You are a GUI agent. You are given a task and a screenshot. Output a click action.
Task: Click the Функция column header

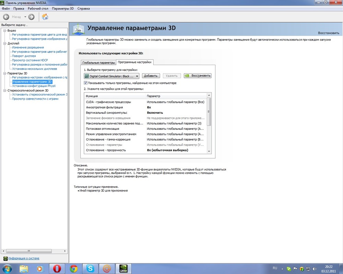115,96
